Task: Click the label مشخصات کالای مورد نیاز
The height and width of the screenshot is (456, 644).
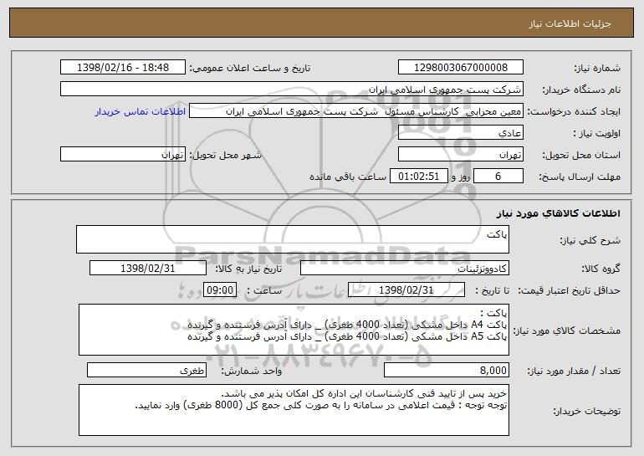Action: 567,330
